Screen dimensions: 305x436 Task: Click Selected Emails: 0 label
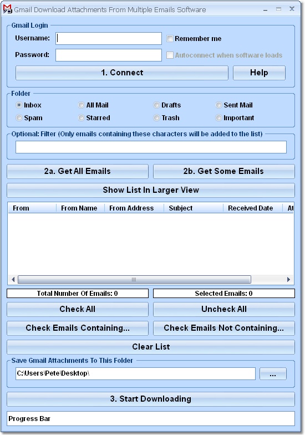pos(223,294)
